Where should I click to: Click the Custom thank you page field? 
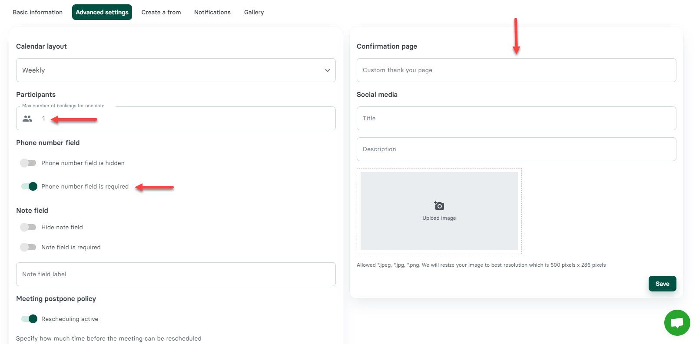pyautogui.click(x=516, y=70)
